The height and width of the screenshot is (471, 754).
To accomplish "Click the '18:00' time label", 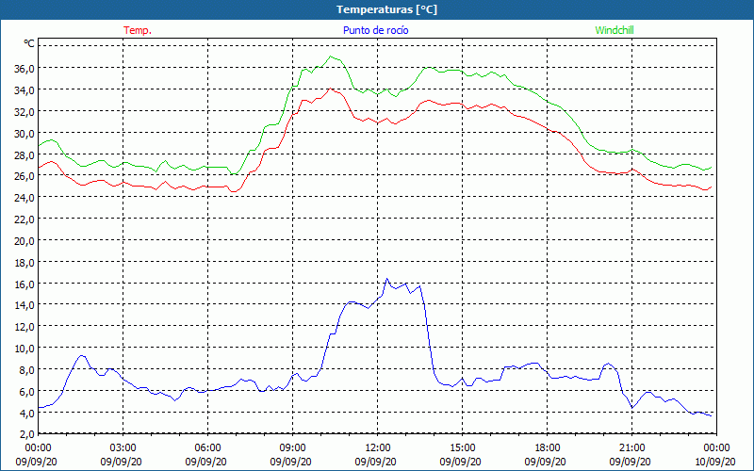I will pyautogui.click(x=547, y=448).
